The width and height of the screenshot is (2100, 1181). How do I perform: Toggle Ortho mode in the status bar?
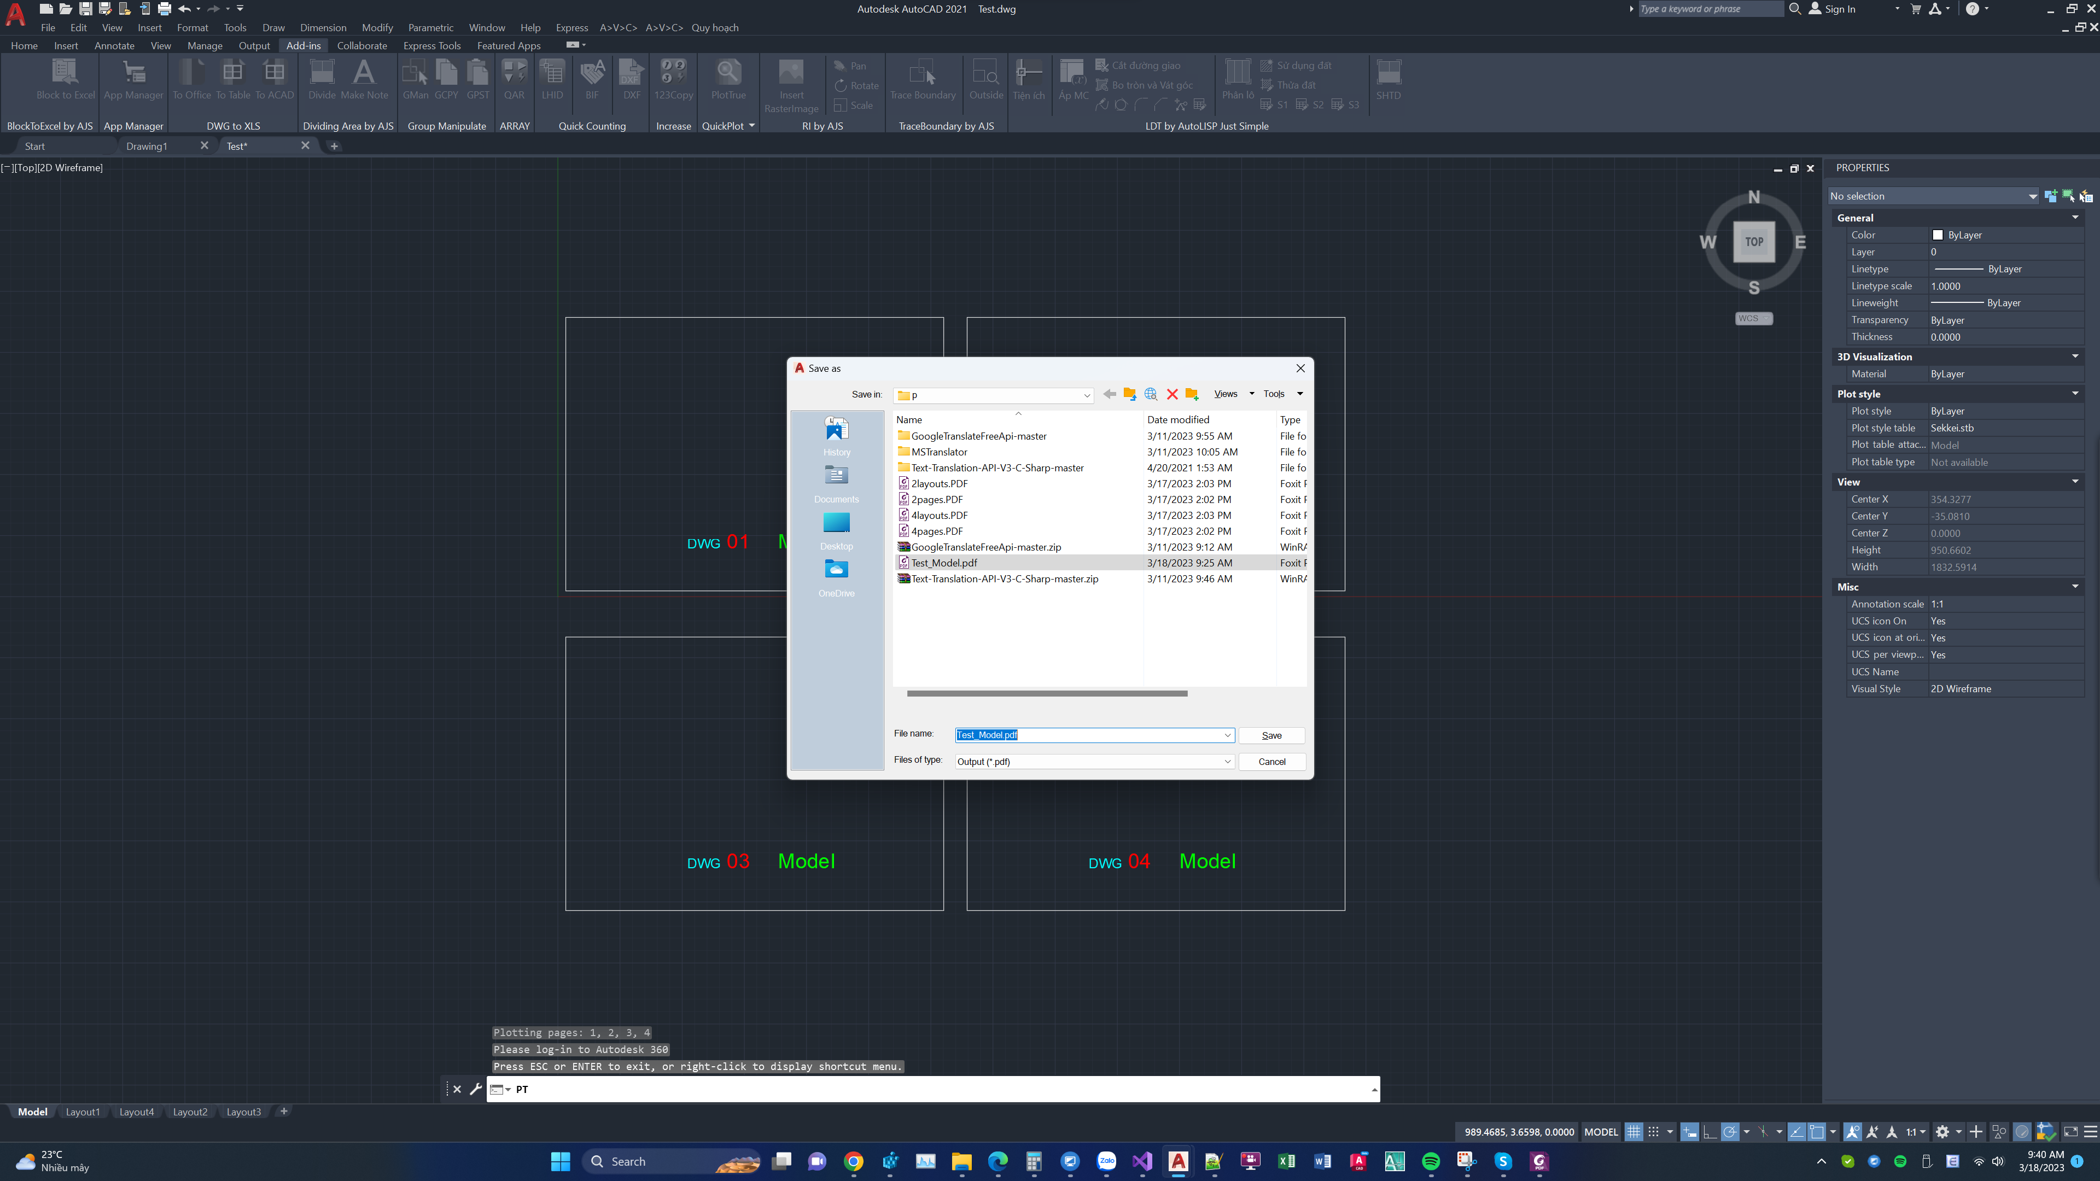point(1710,1132)
